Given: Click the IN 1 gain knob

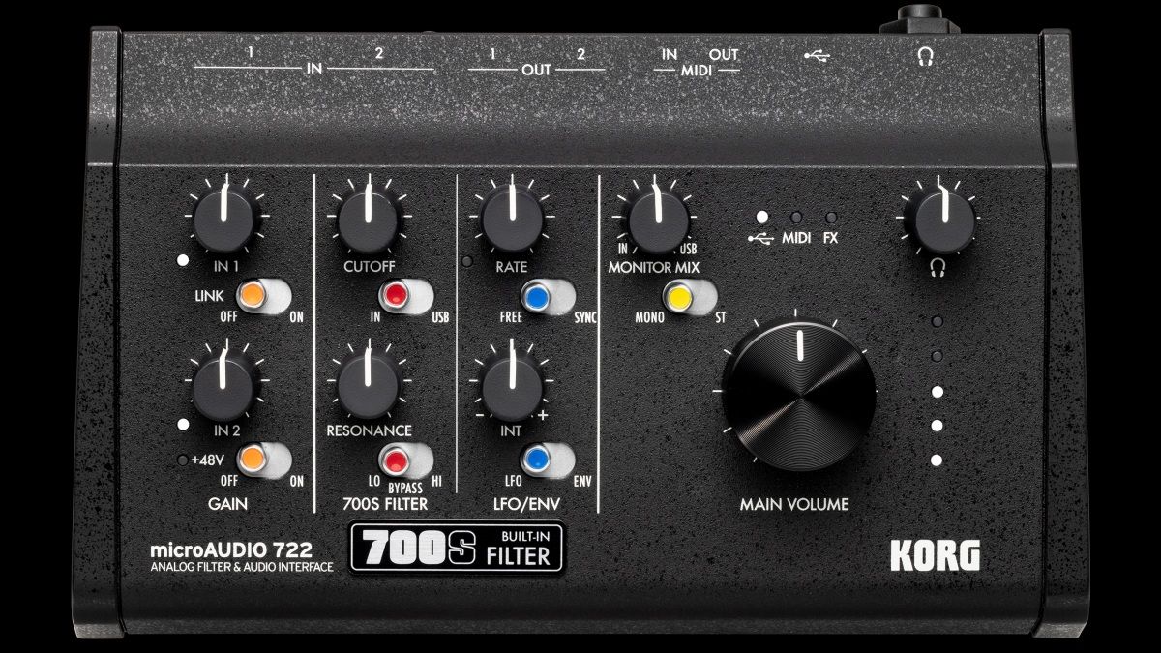Looking at the screenshot, I should pyautogui.click(x=224, y=220).
